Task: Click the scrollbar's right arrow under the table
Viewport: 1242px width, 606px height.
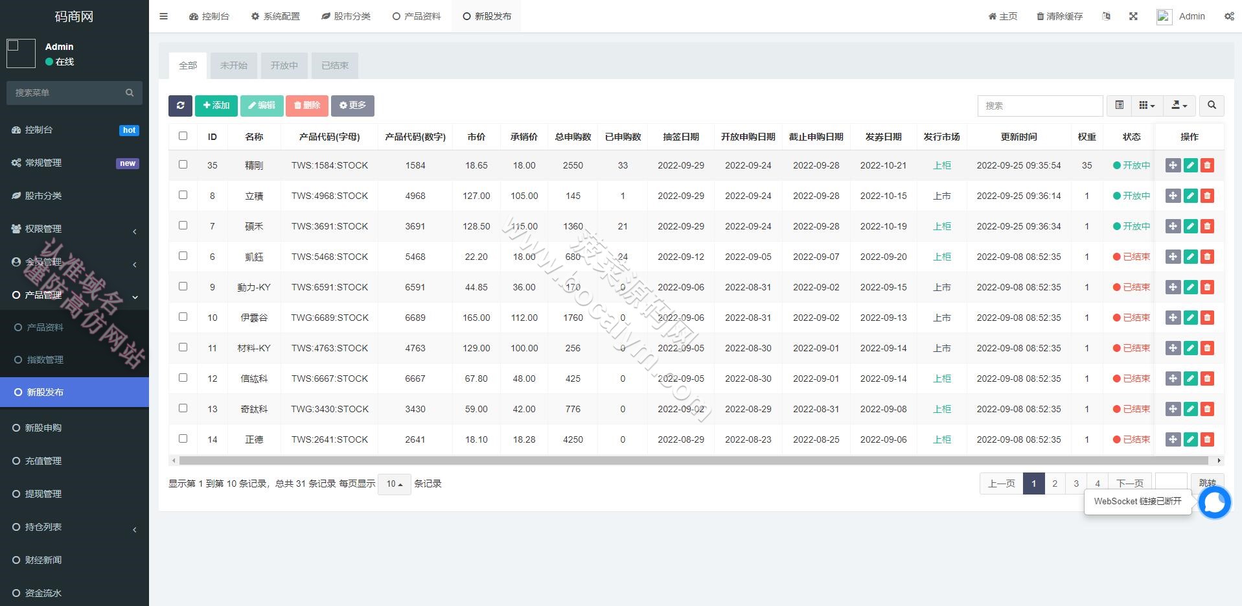Action: (1219, 461)
